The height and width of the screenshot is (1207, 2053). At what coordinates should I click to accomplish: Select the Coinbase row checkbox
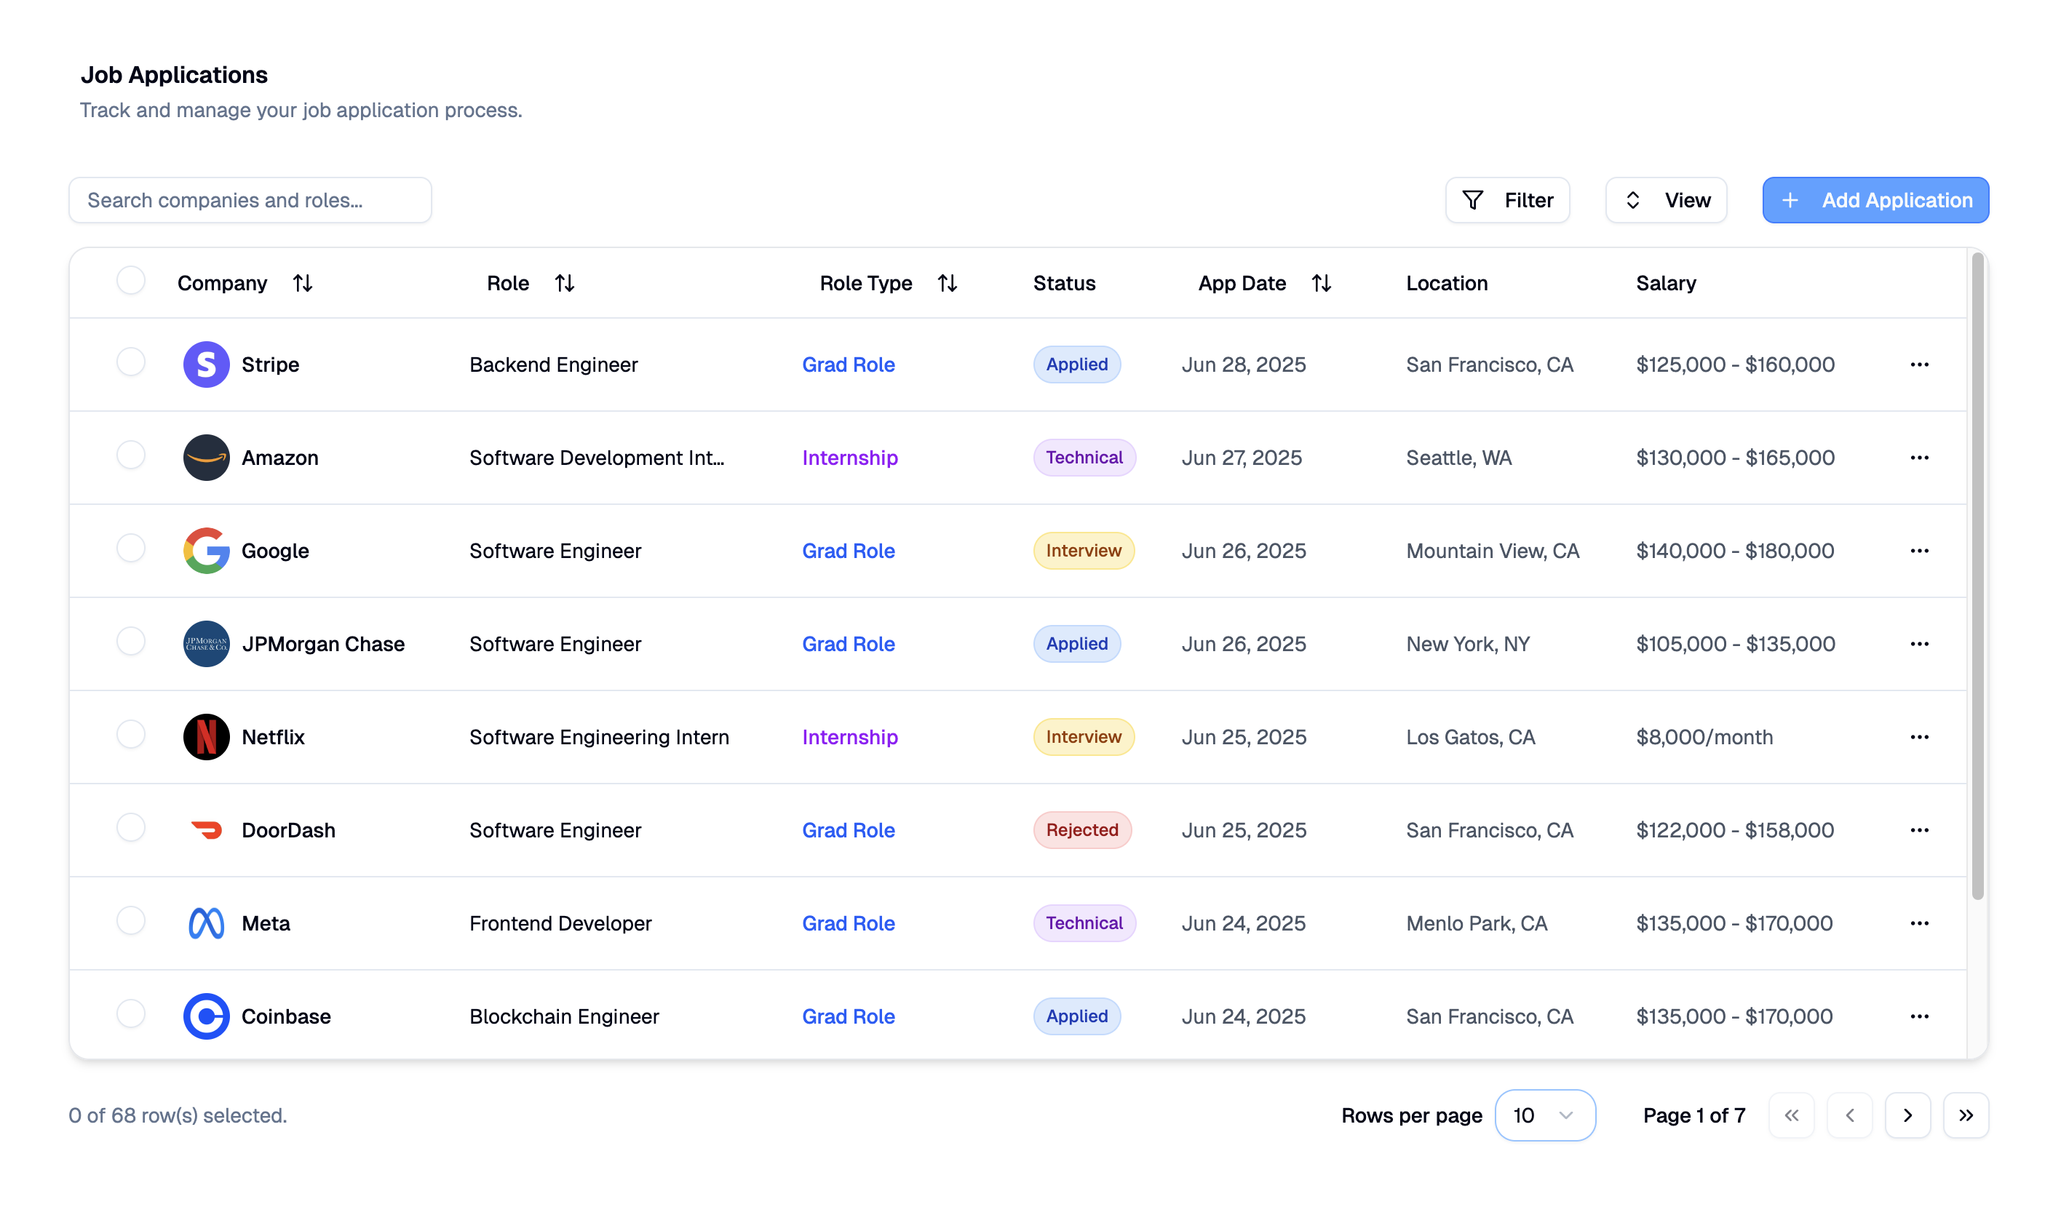click(130, 1013)
